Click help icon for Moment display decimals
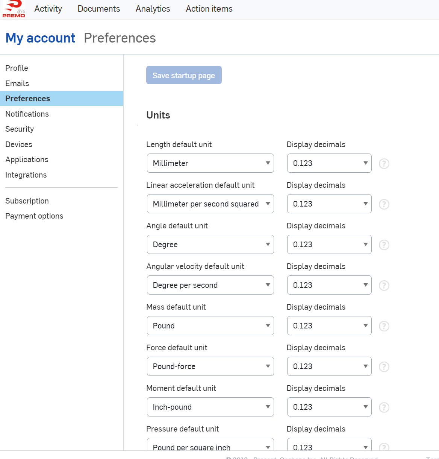Viewport: 439px width, 459px height. (x=384, y=407)
